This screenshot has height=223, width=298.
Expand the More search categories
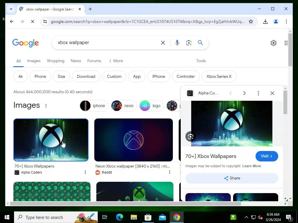click(x=116, y=61)
